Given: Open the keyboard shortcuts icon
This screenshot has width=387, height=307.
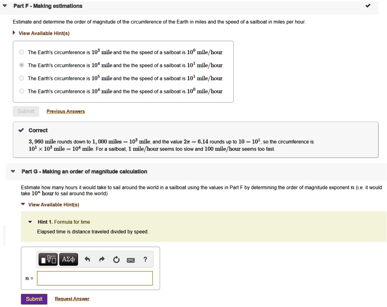Looking at the screenshot, I should point(131,260).
